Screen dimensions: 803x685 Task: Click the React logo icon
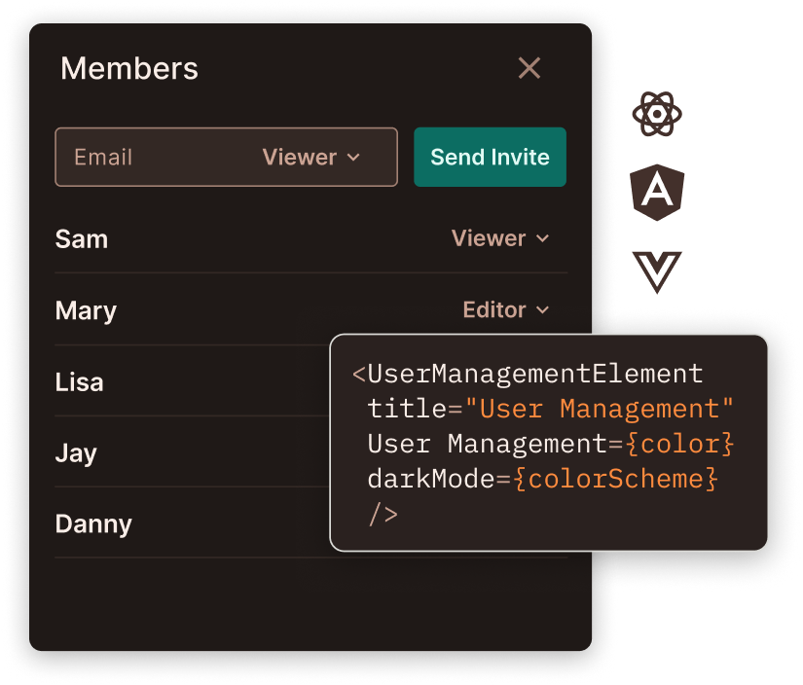[657, 114]
